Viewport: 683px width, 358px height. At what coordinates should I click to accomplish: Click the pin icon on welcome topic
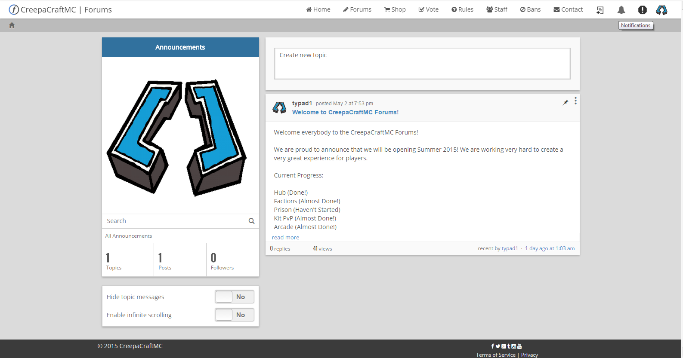(x=566, y=102)
